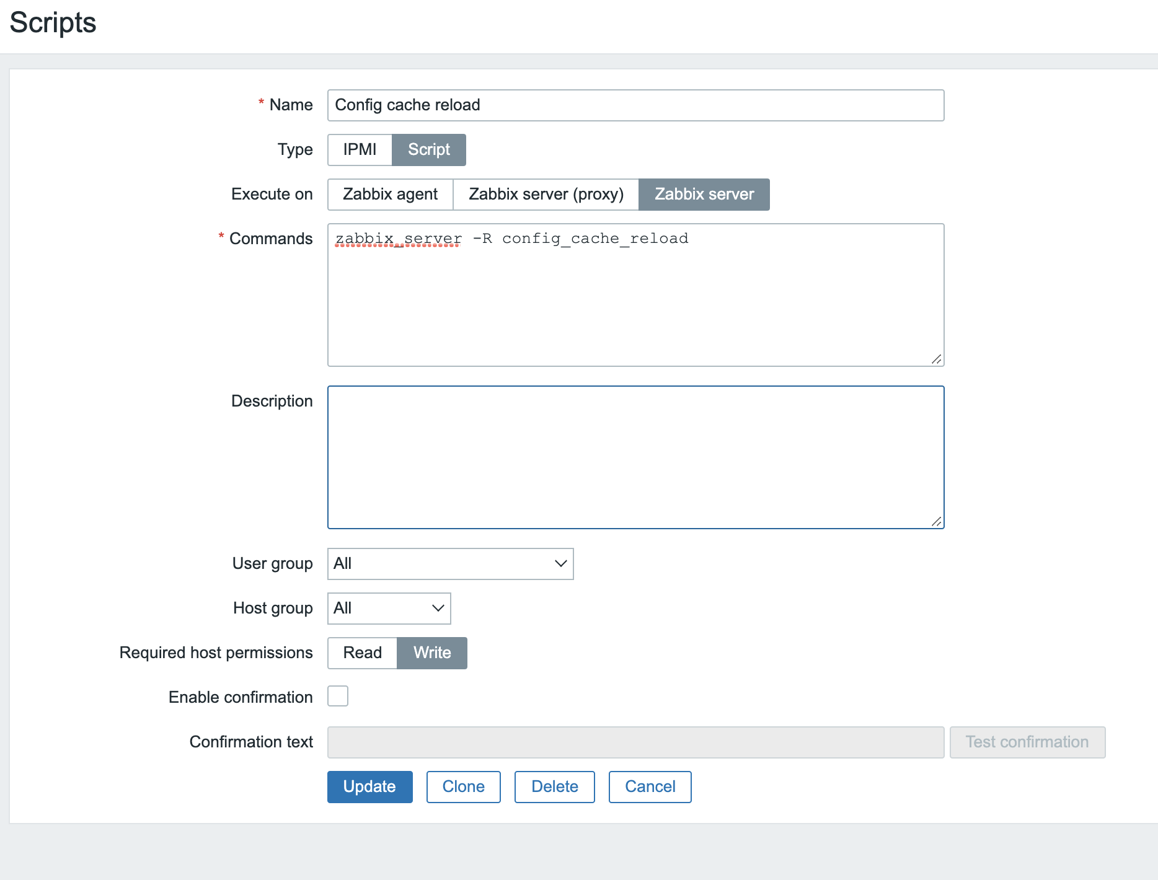
Task: Set required host permissions to Read
Action: [x=362, y=653]
